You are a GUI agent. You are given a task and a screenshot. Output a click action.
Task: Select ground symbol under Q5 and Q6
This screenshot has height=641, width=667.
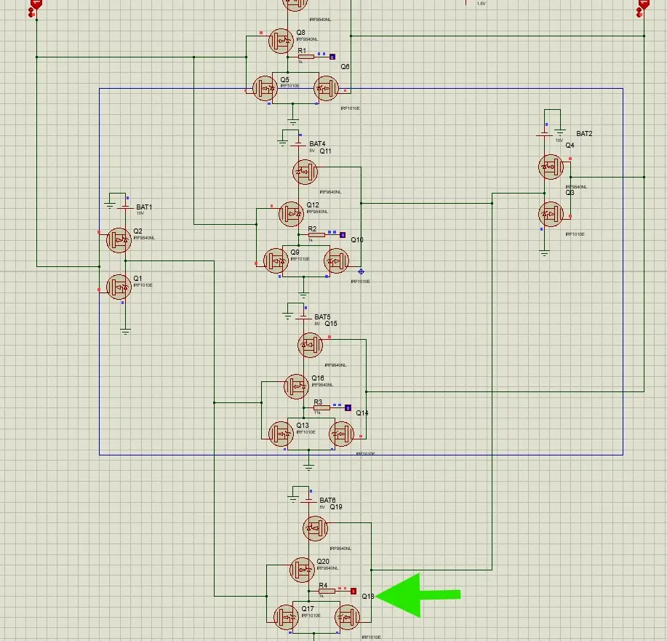[x=293, y=122]
